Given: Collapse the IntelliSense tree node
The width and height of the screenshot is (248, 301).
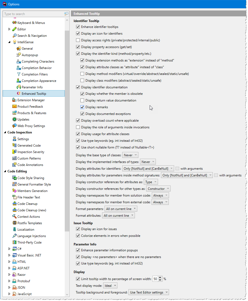Looking at the screenshot, I should pyautogui.click(x=9, y=42).
